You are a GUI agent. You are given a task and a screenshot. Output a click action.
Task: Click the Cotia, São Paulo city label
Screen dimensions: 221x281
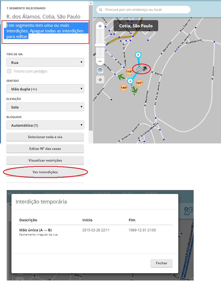click(136, 26)
